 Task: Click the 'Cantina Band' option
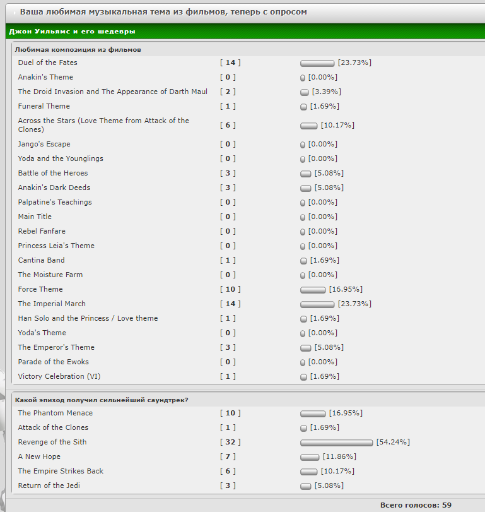[42, 260]
